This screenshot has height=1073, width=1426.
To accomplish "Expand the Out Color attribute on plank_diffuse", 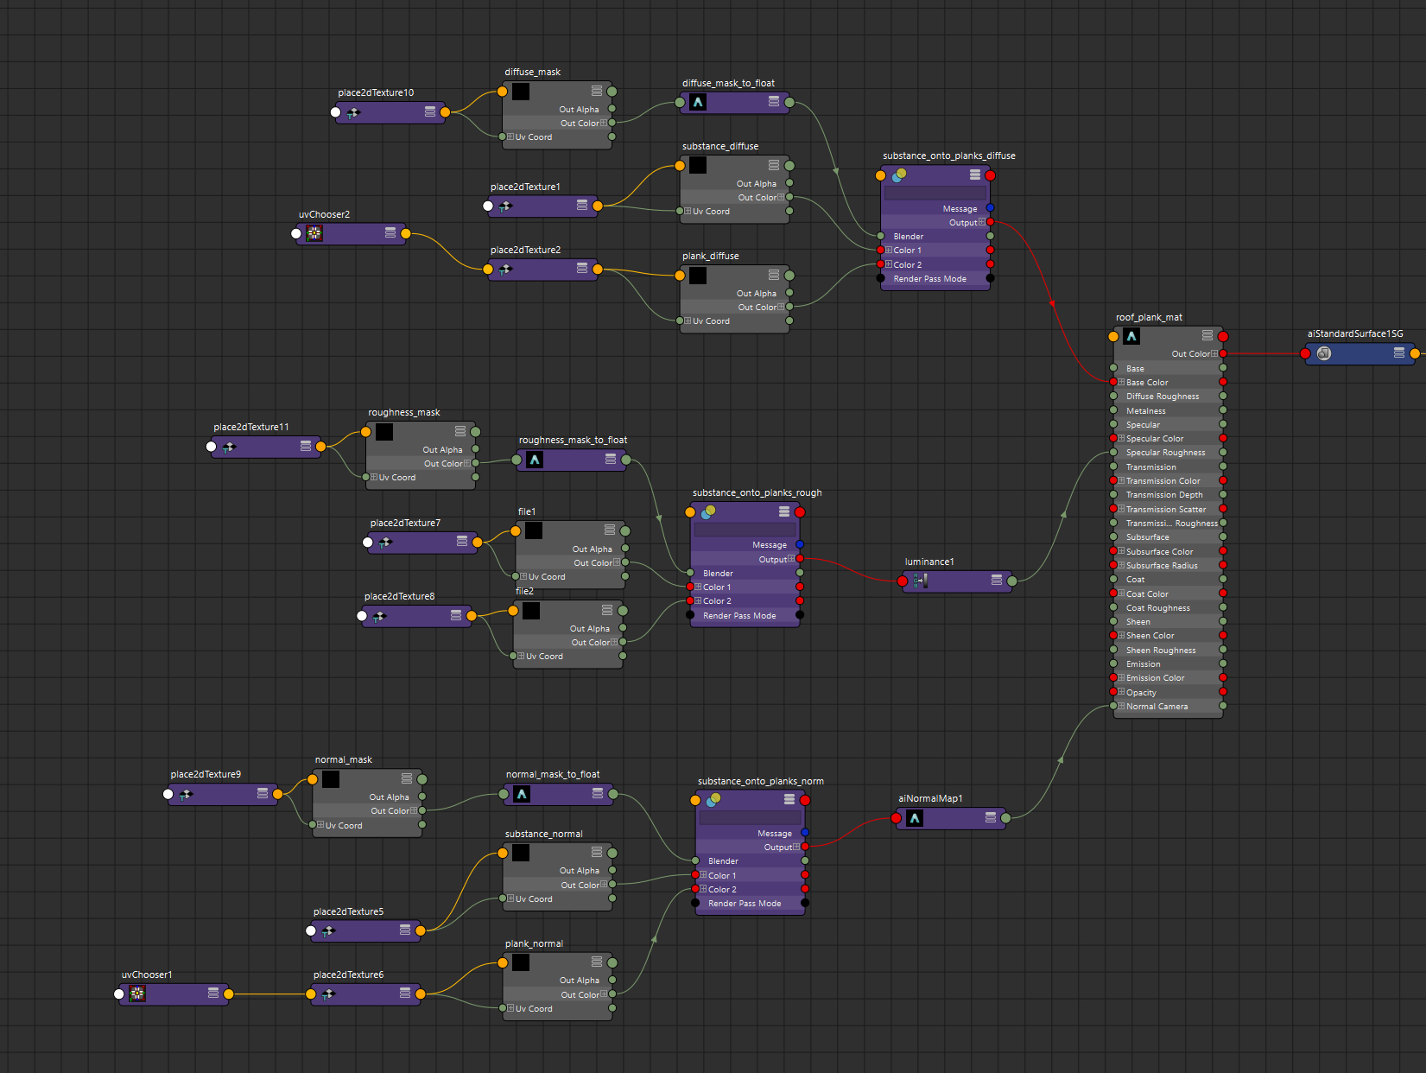I will (x=781, y=307).
